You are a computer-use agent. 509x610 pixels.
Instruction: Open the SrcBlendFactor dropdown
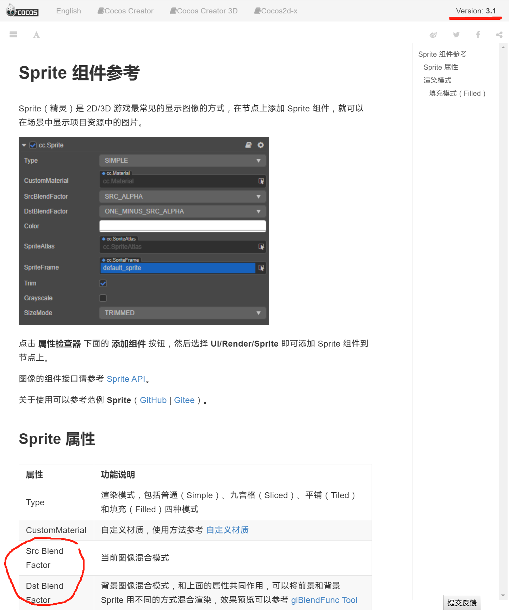coord(182,196)
